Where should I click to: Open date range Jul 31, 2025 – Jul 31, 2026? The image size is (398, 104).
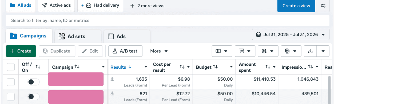click(x=290, y=34)
